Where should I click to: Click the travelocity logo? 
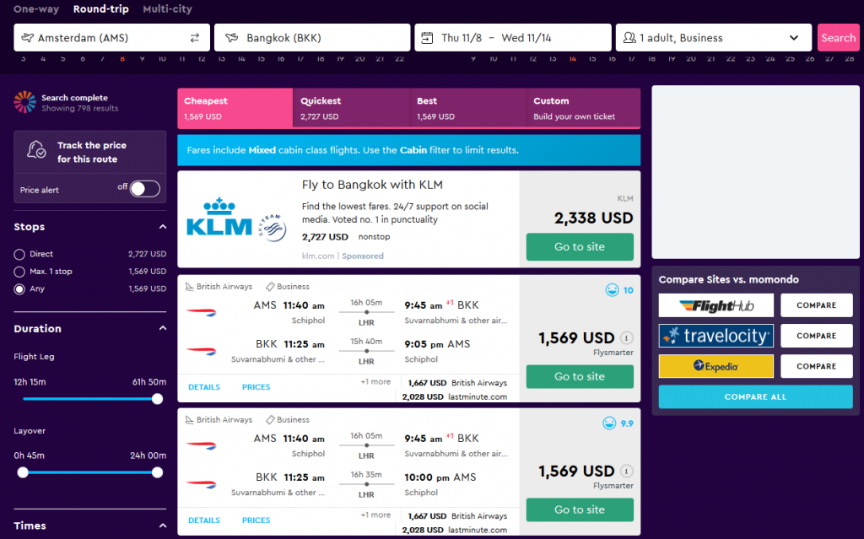pyautogui.click(x=715, y=336)
